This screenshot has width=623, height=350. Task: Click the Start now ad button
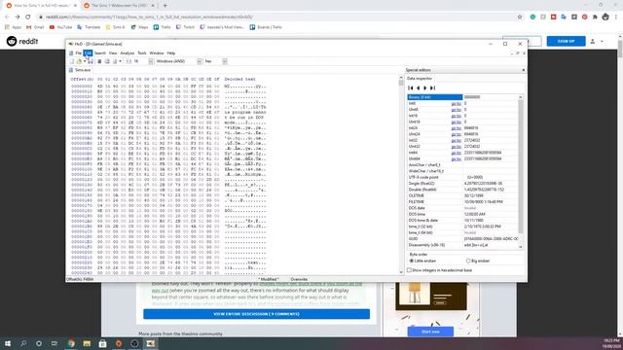(430, 332)
